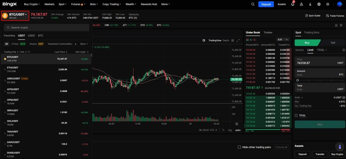This screenshot has width=346, height=159.
Task: Click the swap pair/volume display icon
Action: pos(29,52)
